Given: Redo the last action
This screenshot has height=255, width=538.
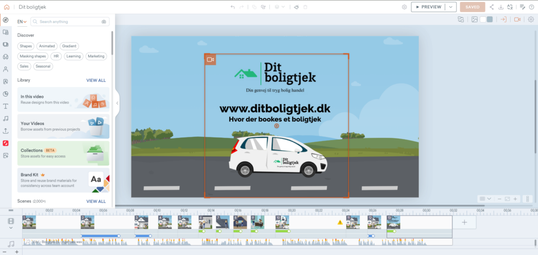Looking at the screenshot, I should pos(242,7).
